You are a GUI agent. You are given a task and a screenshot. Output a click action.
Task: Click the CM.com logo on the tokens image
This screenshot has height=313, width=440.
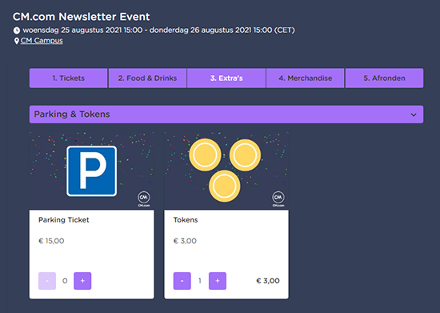[x=278, y=199]
